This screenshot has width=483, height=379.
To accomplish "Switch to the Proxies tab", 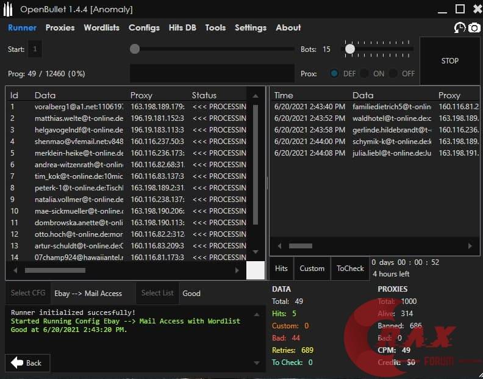I will click(x=60, y=27).
